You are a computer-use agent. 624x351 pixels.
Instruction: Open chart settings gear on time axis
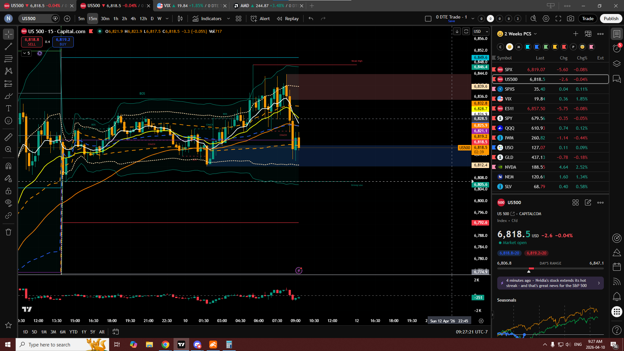(481, 321)
